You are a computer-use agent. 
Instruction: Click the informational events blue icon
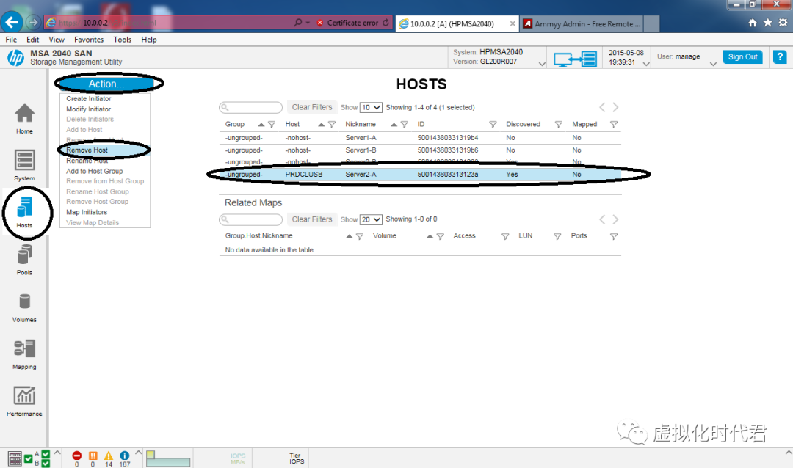click(124, 456)
